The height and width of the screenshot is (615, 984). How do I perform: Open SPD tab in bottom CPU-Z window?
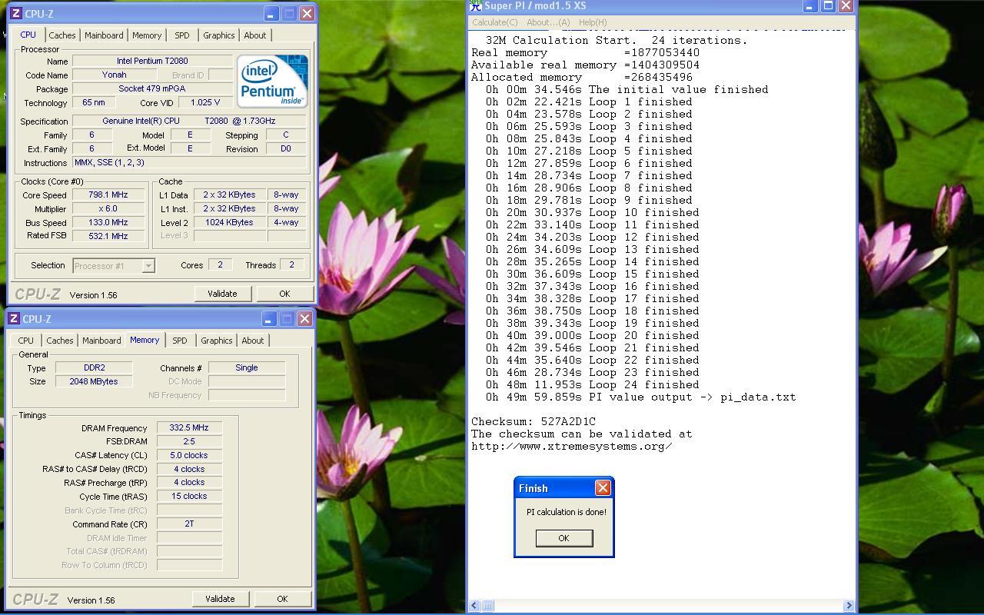180,341
